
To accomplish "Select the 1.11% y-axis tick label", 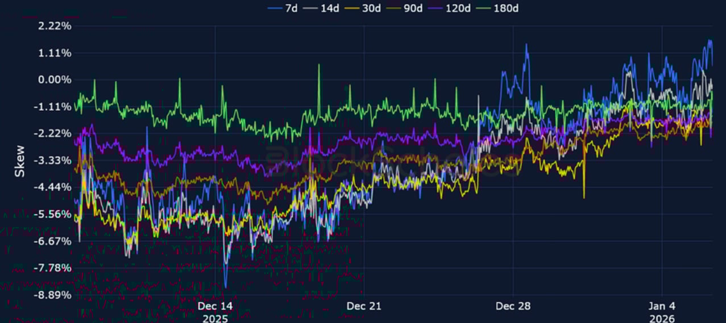I will pos(55,53).
